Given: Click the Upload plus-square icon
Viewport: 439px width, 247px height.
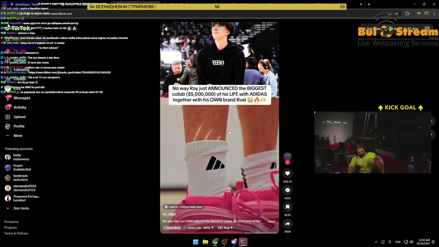Looking at the screenshot, I should [8, 117].
